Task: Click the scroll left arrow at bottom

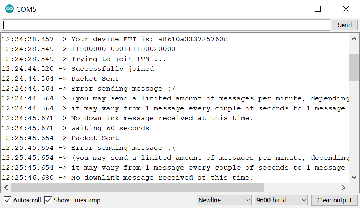Action: pyautogui.click(x=6, y=187)
